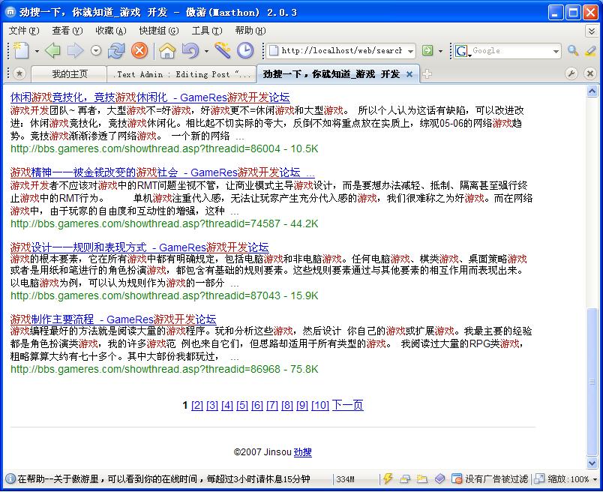Viewport: 603px width, 492px height.
Task: Close the 劲搜一下 tab with its X
Action: coord(409,74)
